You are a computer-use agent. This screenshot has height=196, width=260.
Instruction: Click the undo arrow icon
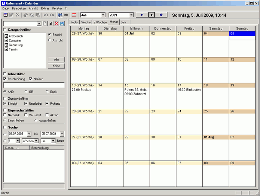[x=46, y=15]
